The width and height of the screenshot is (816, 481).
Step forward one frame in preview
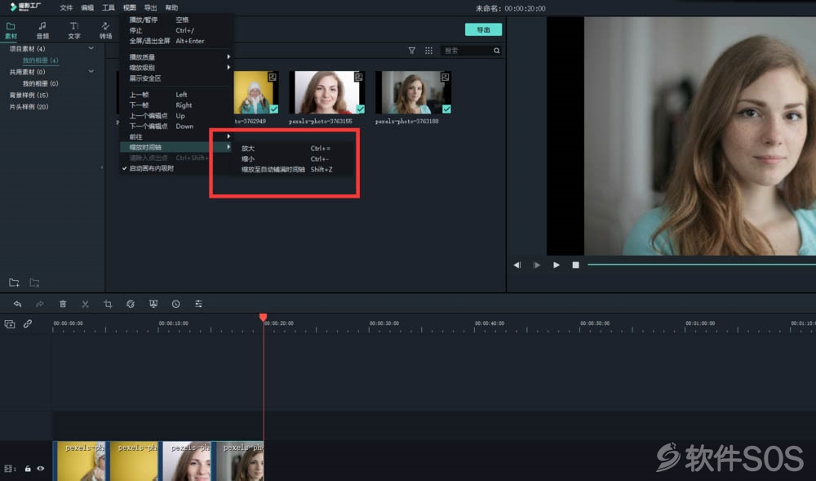537,265
